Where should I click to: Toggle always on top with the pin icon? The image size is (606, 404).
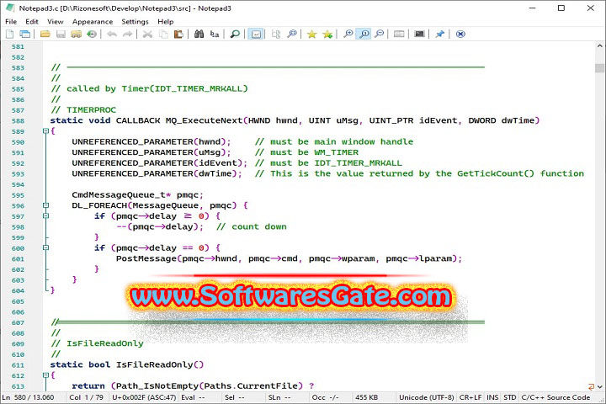coord(440,35)
